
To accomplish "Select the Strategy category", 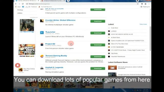I will point(20,10).
